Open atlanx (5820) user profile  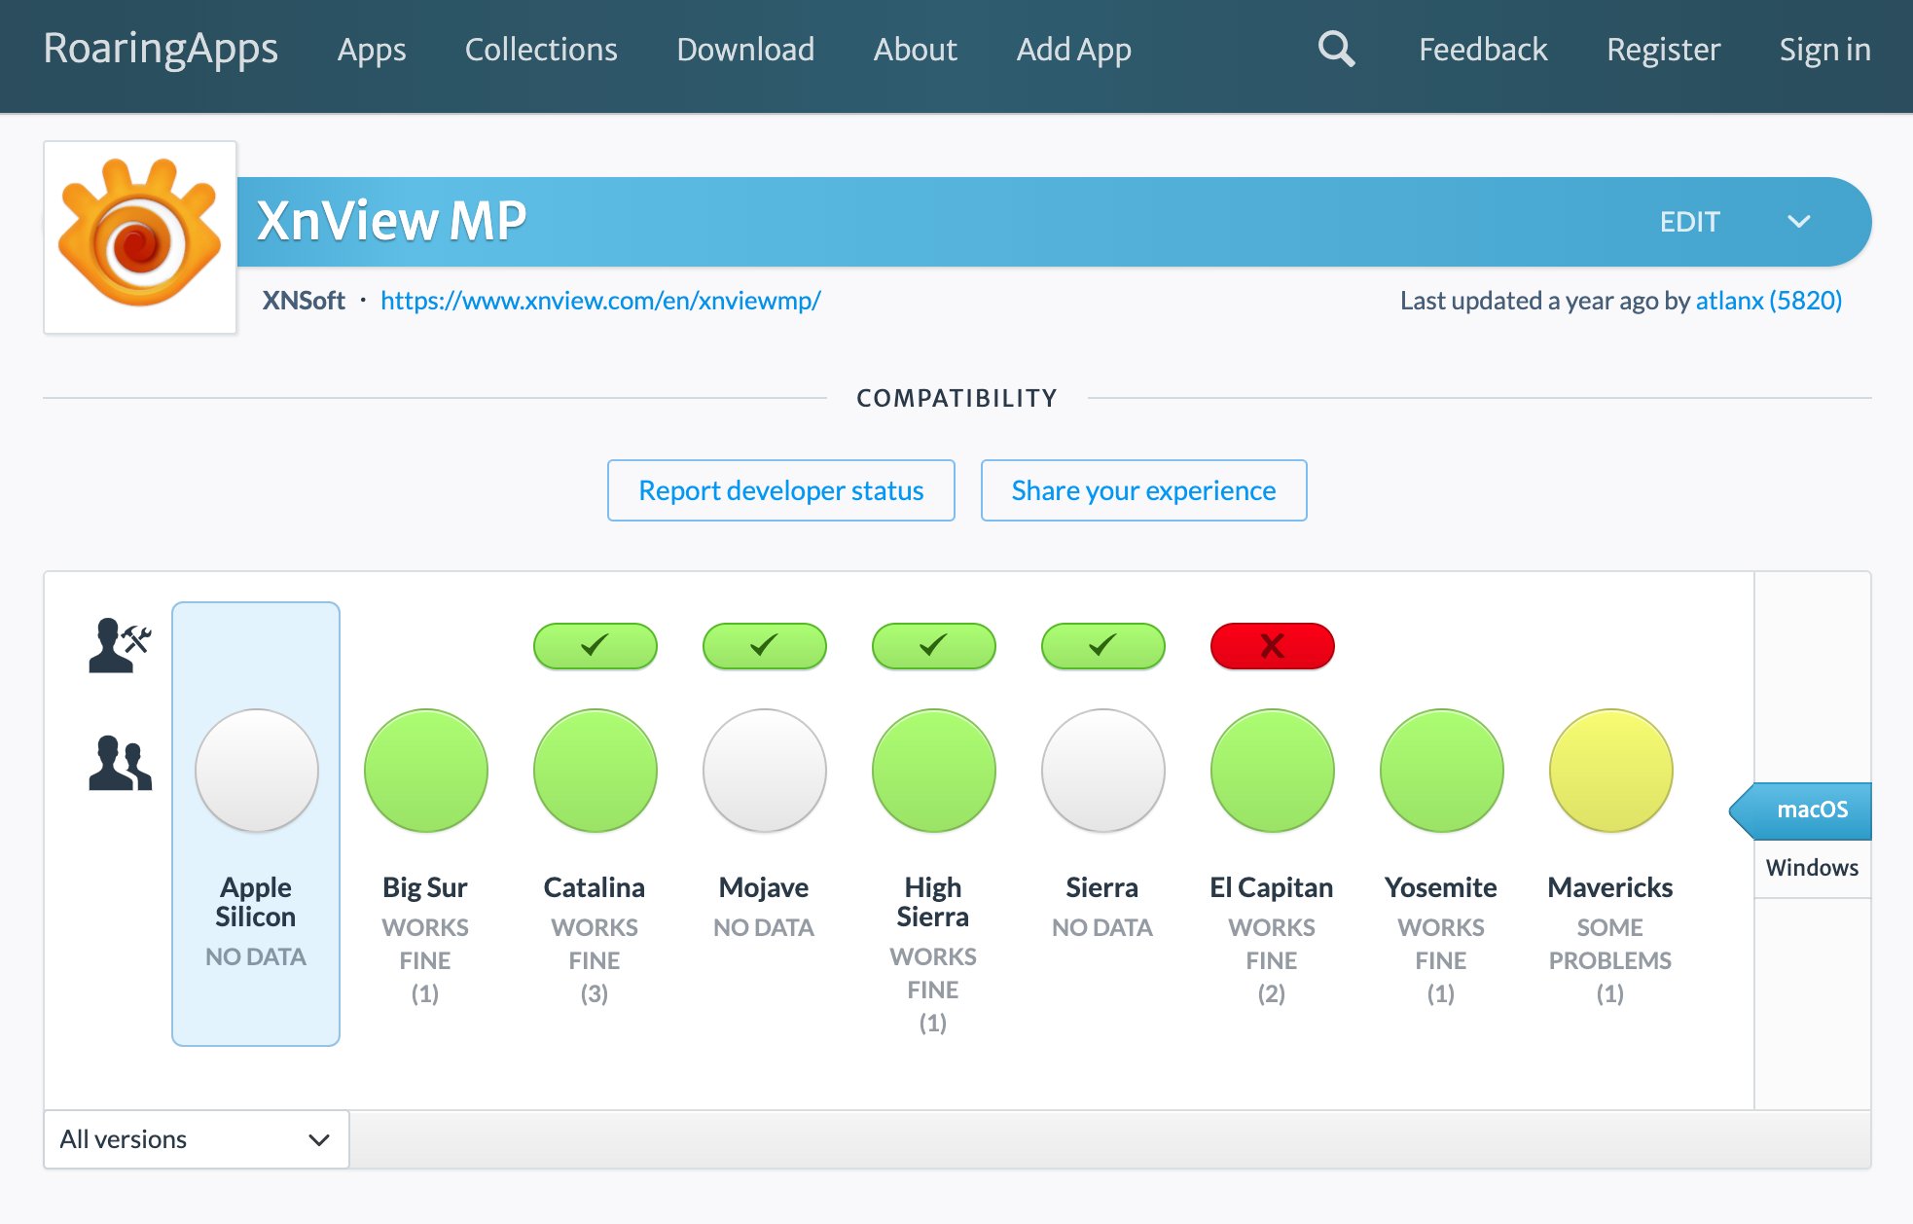(1768, 301)
